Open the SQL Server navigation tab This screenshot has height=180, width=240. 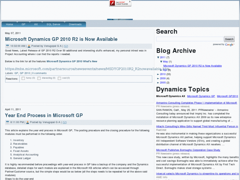click(53, 24)
